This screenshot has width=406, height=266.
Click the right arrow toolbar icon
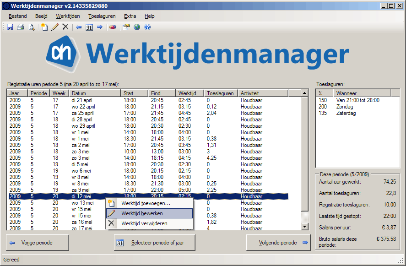pos(100,27)
